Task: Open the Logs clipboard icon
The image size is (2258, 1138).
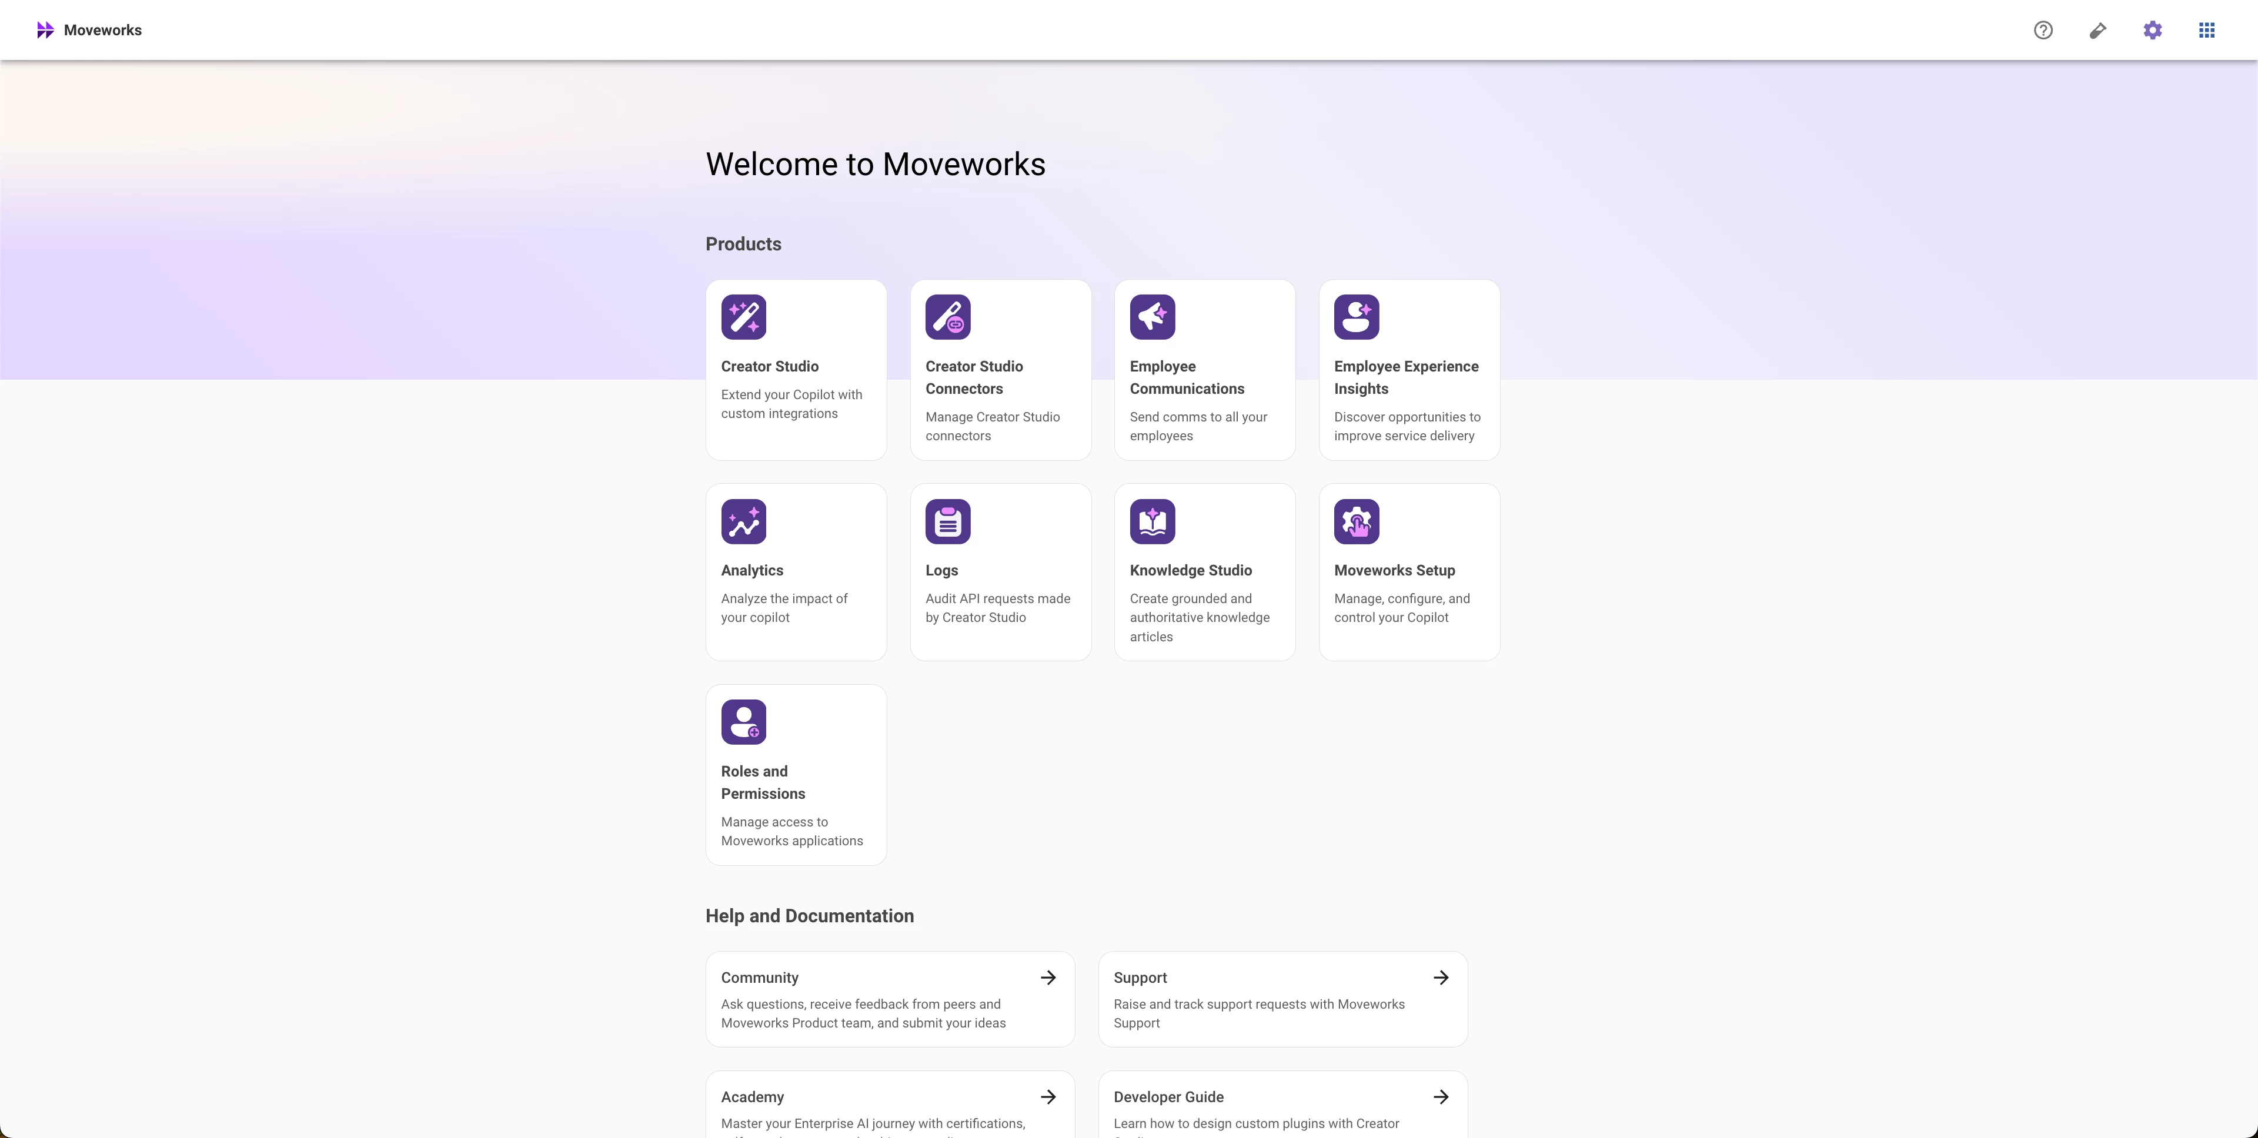Action: coord(947,521)
